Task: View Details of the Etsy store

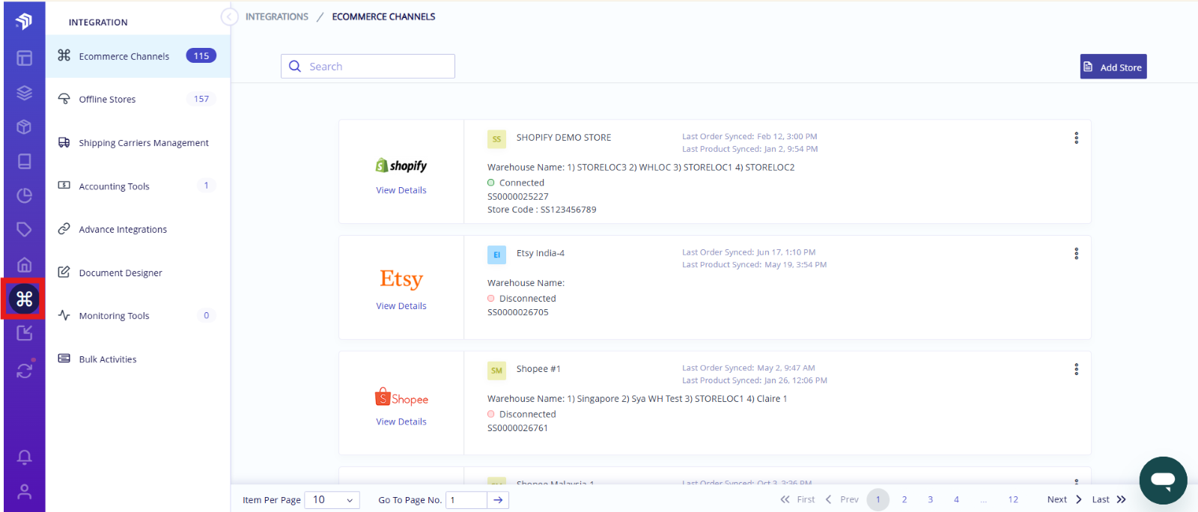Action: (401, 306)
